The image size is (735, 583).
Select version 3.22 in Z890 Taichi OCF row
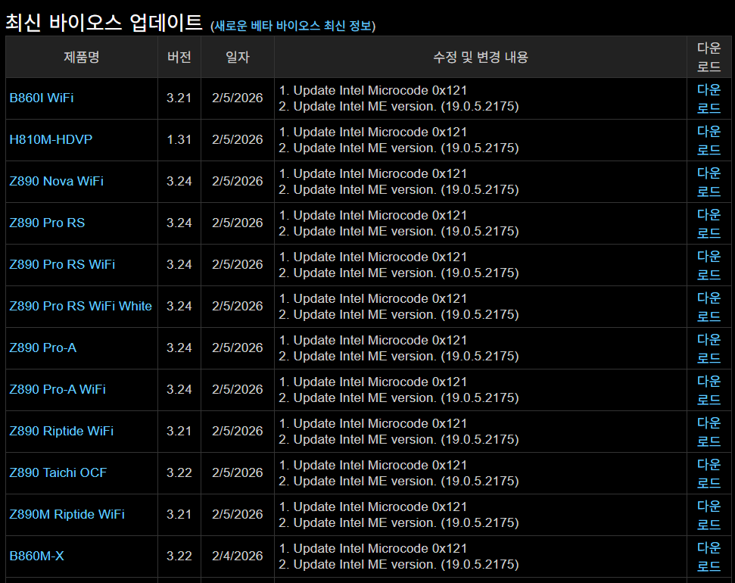[x=179, y=472]
